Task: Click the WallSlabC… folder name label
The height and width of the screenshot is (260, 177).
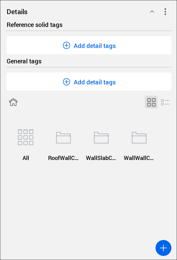Action: [101, 158]
